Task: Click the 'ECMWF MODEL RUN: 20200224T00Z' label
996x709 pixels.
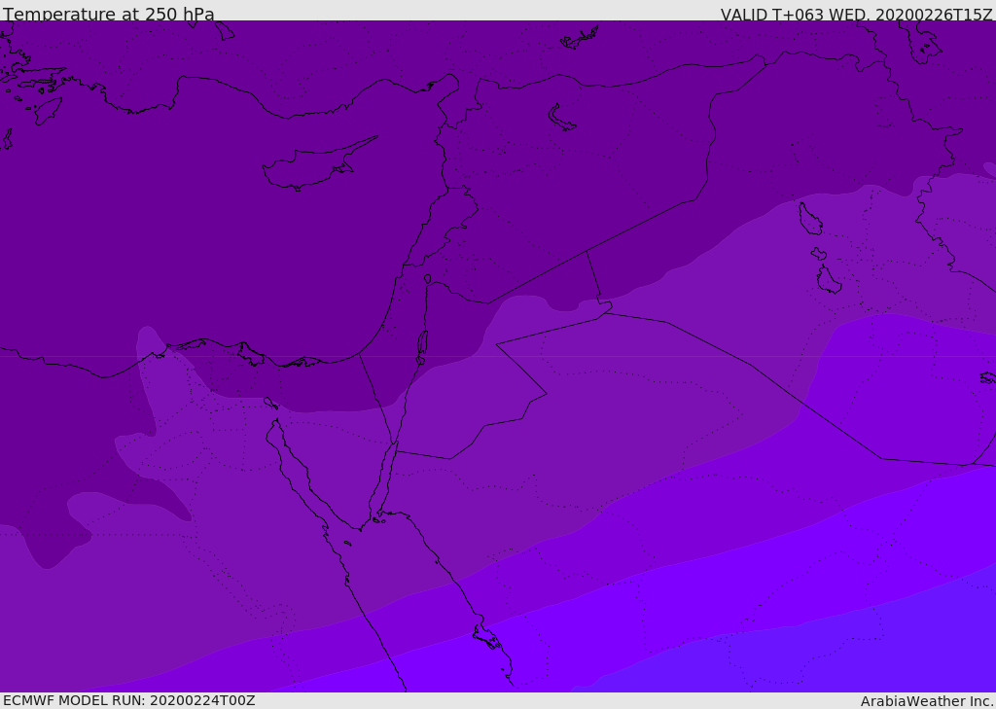Action: click(x=129, y=700)
